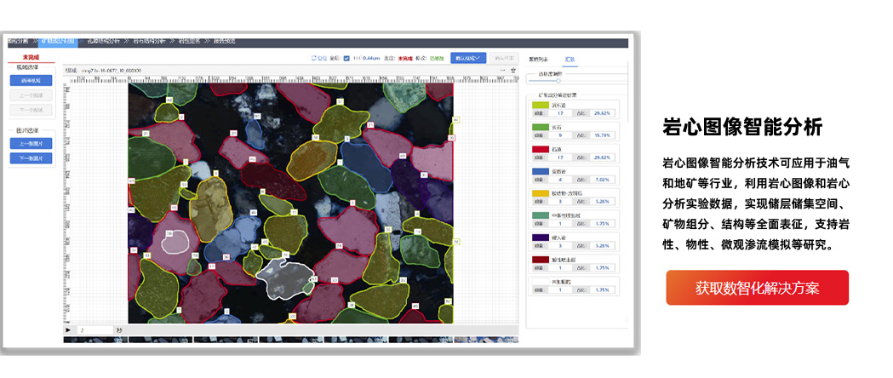
Task: Click the yellow-green mineral color swatch
Action: (x=540, y=106)
